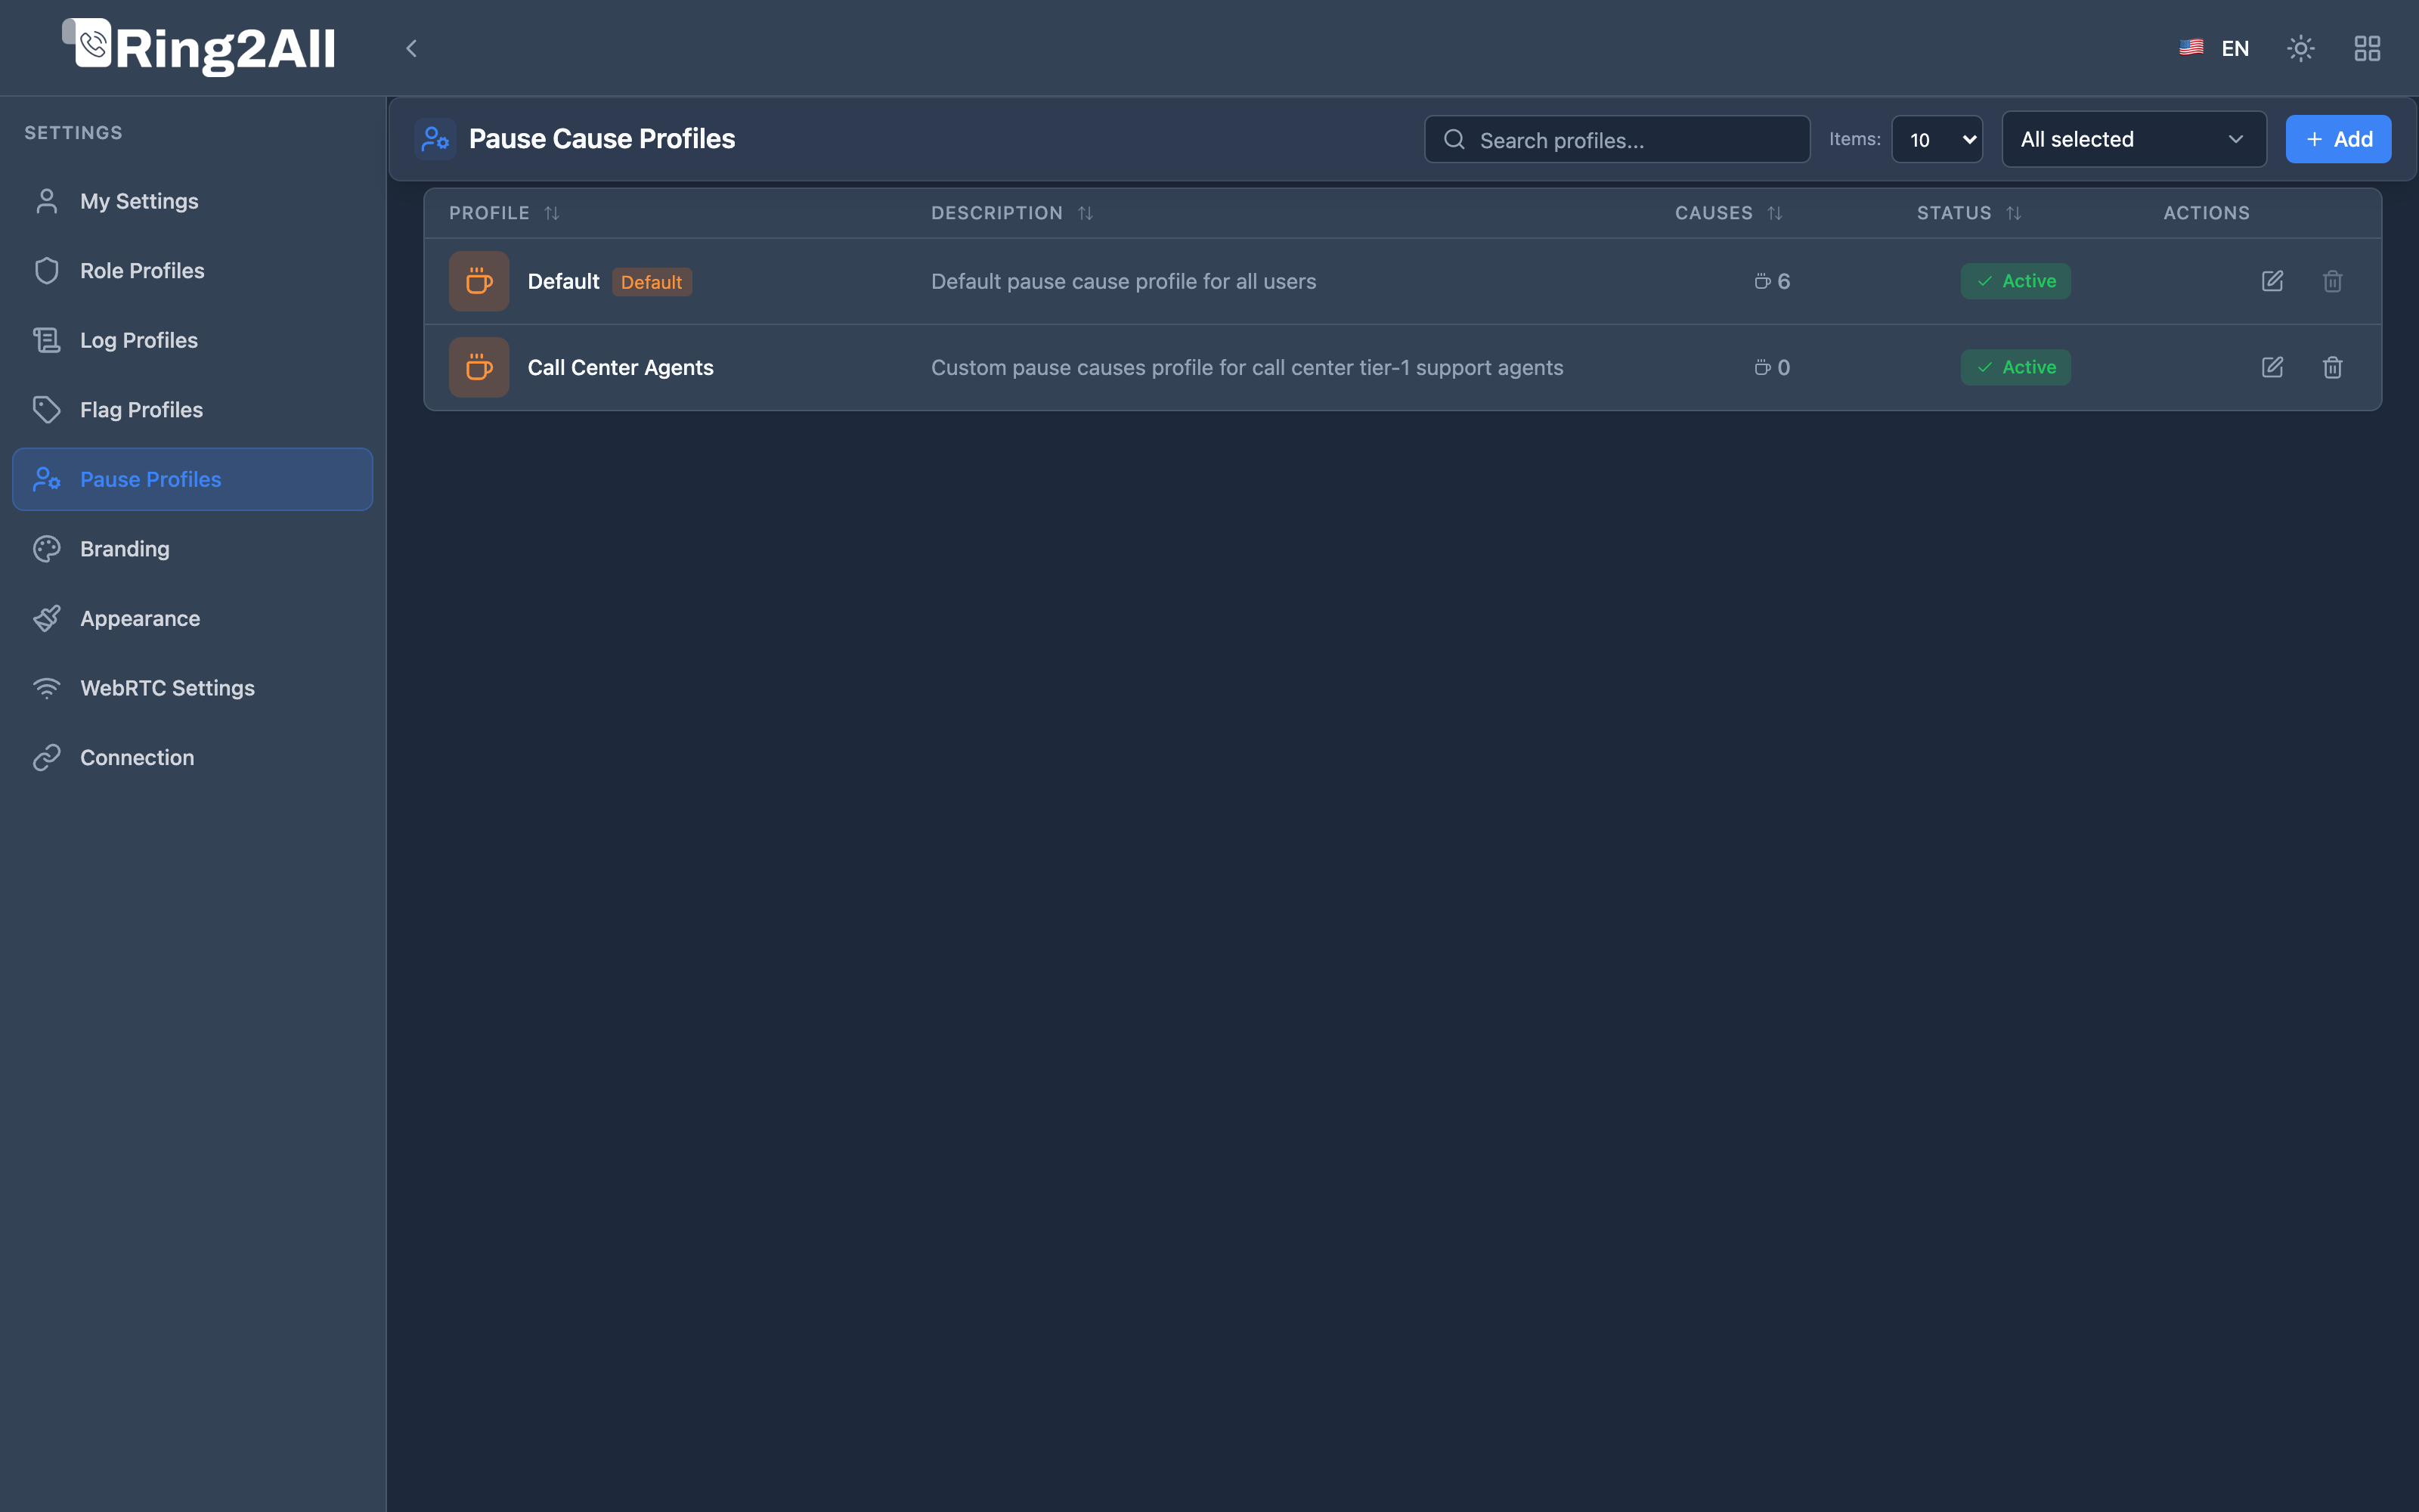This screenshot has height=1512, width=2419.
Task: Click the Active status of Call Center Agents
Action: [2015, 367]
